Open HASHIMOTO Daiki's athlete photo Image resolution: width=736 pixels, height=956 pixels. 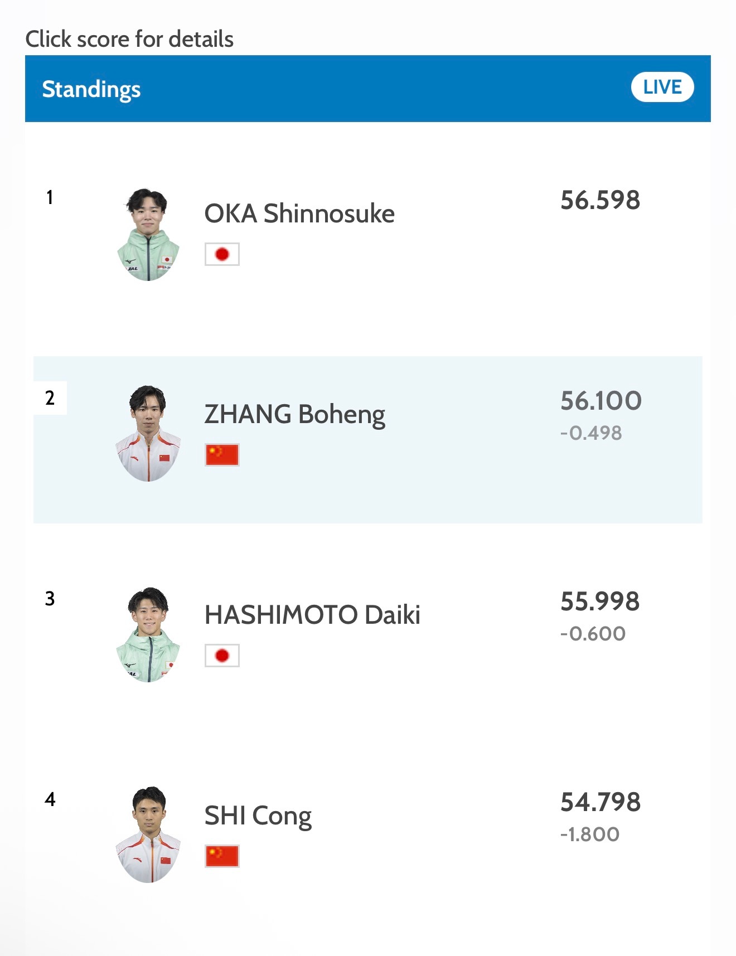[x=148, y=634]
